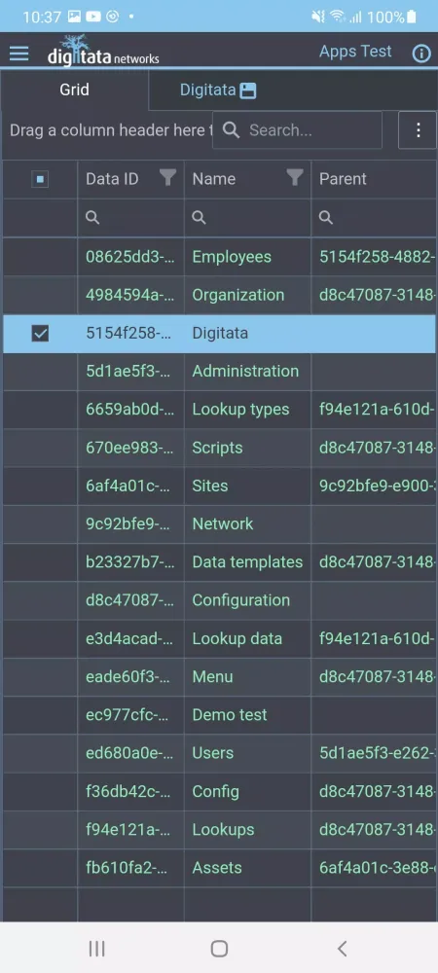Click Data ID cell f36db42c-...
The height and width of the screenshot is (973, 438).
130,791
